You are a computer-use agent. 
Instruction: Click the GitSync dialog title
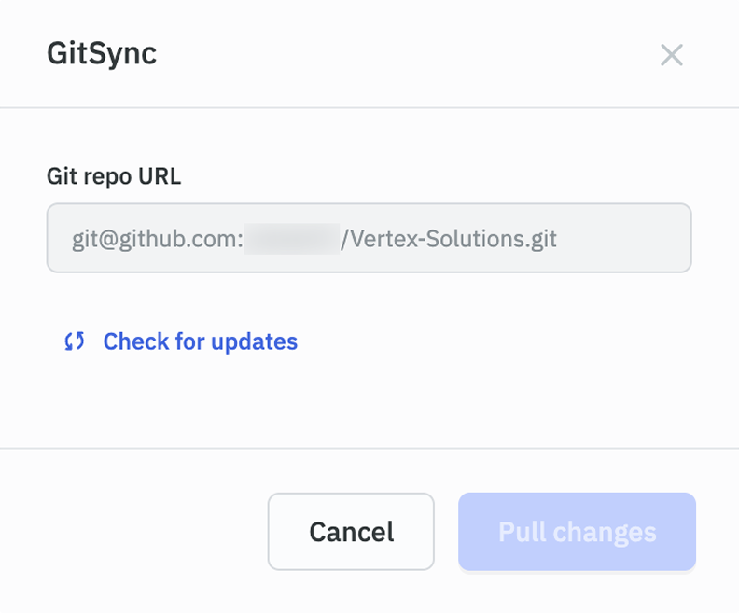pos(102,54)
